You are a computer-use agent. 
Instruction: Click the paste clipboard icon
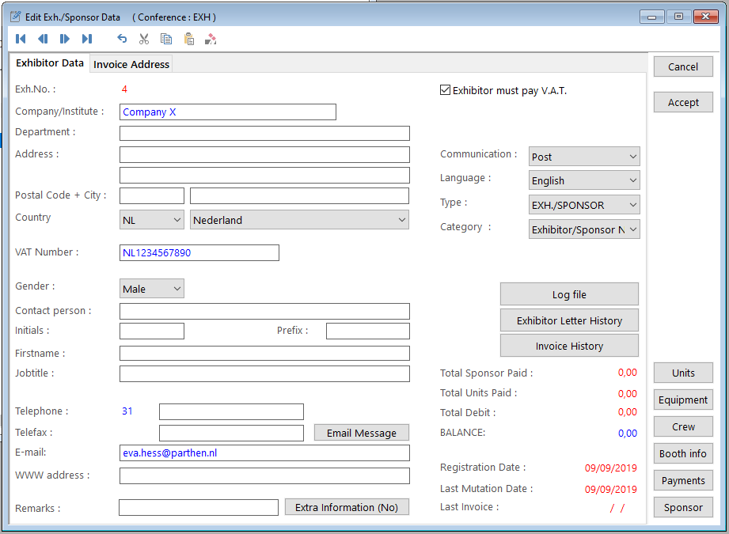188,39
